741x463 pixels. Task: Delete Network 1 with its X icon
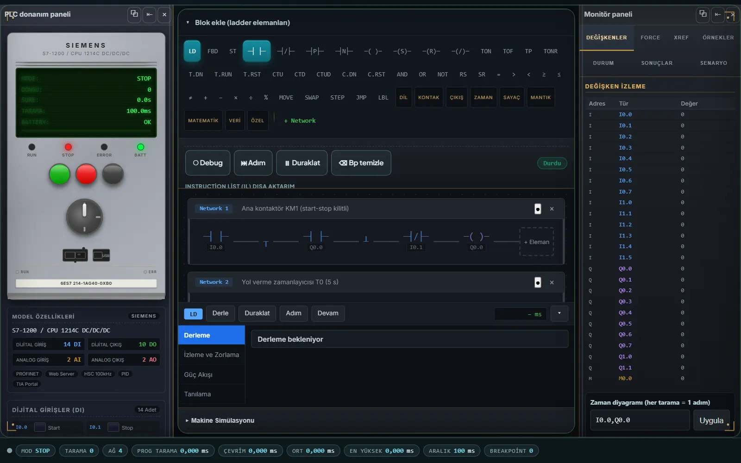(x=552, y=209)
